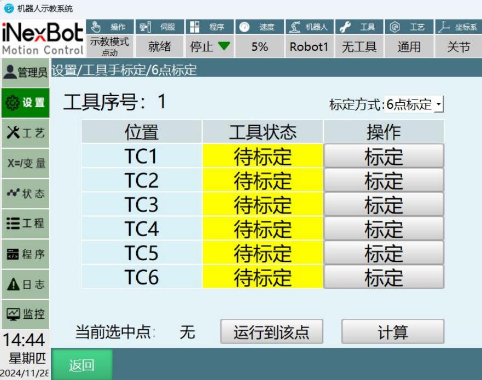Open the 5% speed selector
The width and height of the screenshot is (482, 380).
tap(259, 47)
